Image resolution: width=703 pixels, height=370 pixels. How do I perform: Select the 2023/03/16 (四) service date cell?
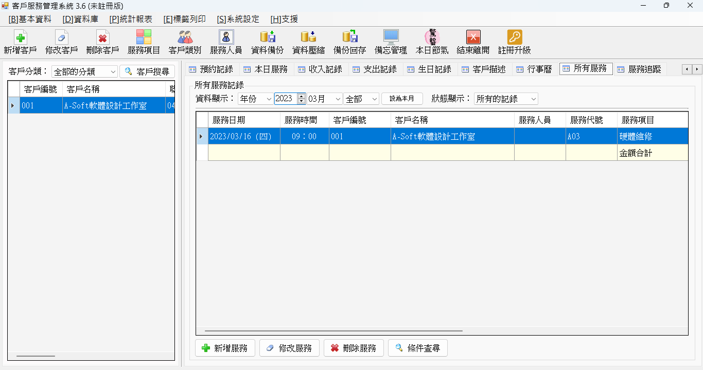[x=244, y=137]
